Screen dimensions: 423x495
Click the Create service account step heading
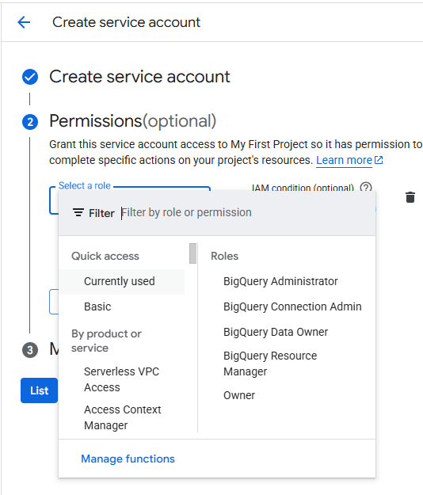139,77
